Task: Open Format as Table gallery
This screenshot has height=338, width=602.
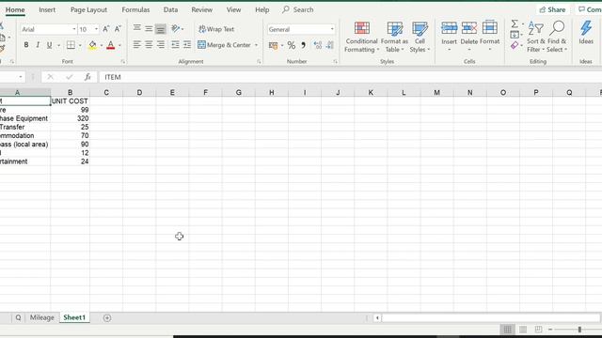Action: [x=394, y=38]
